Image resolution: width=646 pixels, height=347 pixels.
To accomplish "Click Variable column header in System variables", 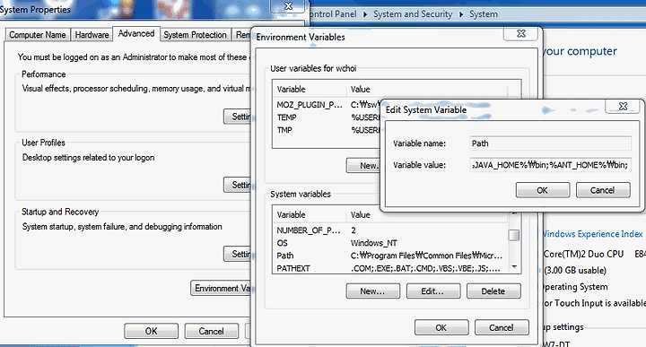I will [310, 215].
